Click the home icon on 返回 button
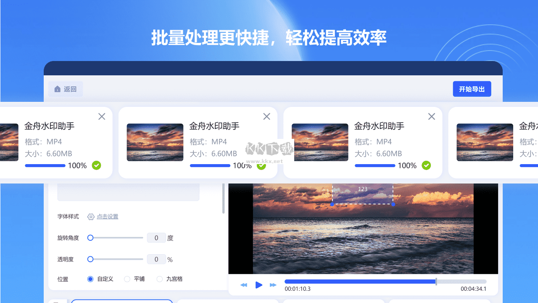This screenshot has height=303, width=538. (58, 89)
